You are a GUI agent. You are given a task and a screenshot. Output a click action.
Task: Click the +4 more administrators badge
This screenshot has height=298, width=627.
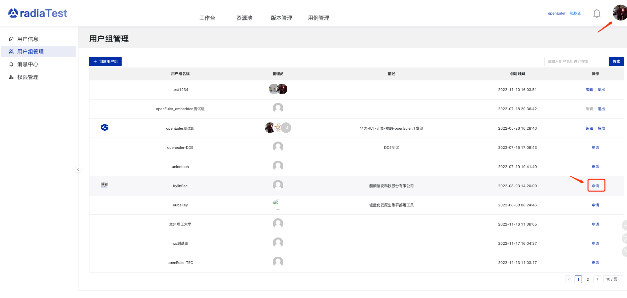(x=286, y=128)
